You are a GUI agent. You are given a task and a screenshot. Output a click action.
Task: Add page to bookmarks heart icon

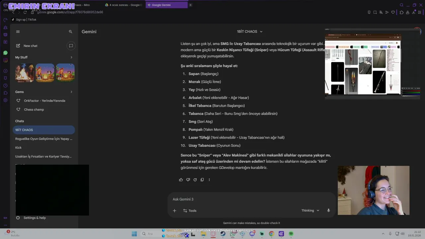pos(393,12)
